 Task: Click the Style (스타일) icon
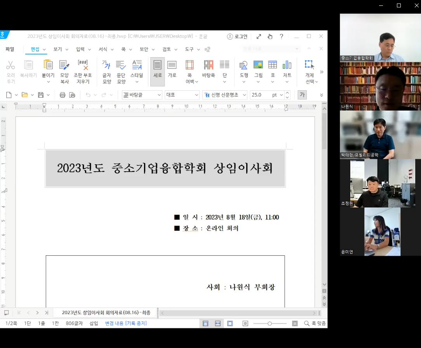137,65
